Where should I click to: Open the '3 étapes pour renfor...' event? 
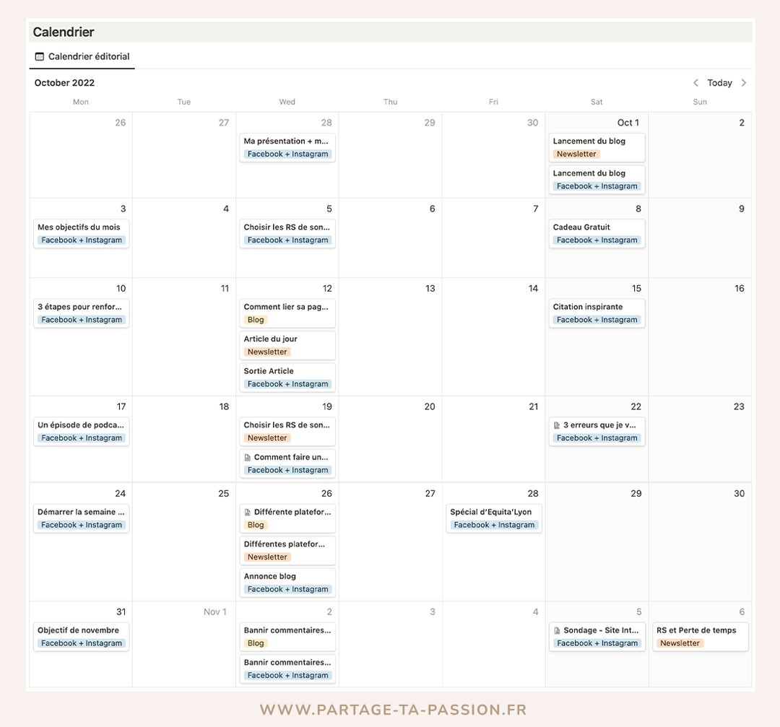coord(82,313)
